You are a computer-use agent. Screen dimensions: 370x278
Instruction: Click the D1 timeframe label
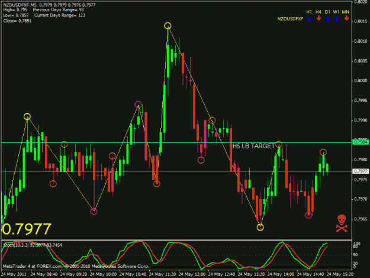327,12
